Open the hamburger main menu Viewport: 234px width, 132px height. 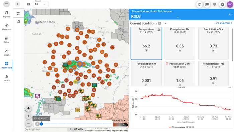click(x=7, y=4)
